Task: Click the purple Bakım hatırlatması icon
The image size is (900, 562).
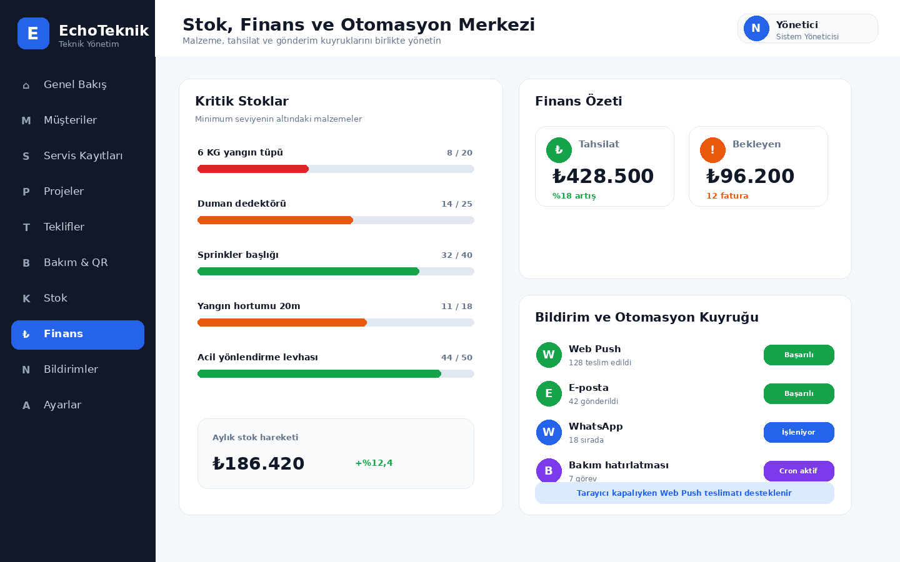Action: 549,471
